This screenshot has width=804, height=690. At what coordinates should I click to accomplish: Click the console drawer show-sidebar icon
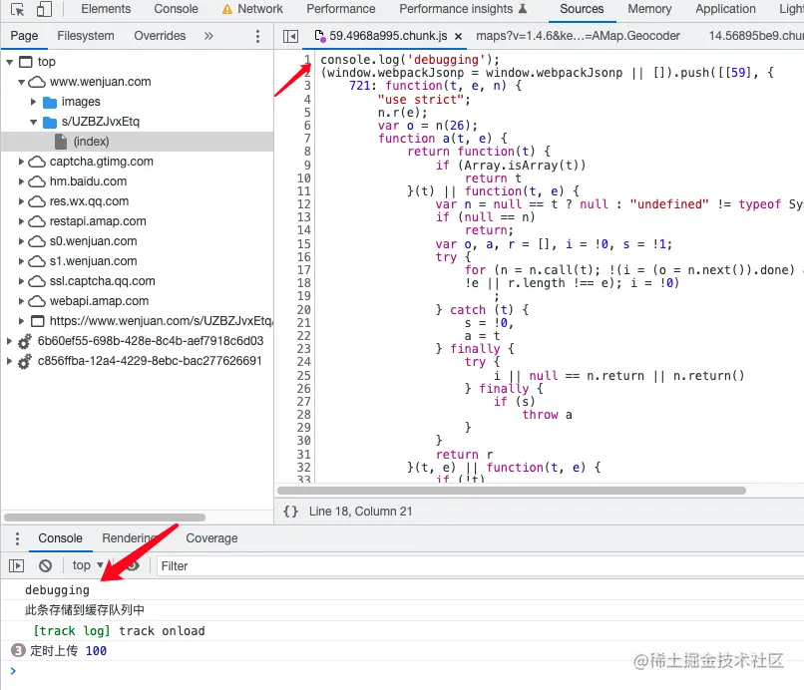[16, 565]
